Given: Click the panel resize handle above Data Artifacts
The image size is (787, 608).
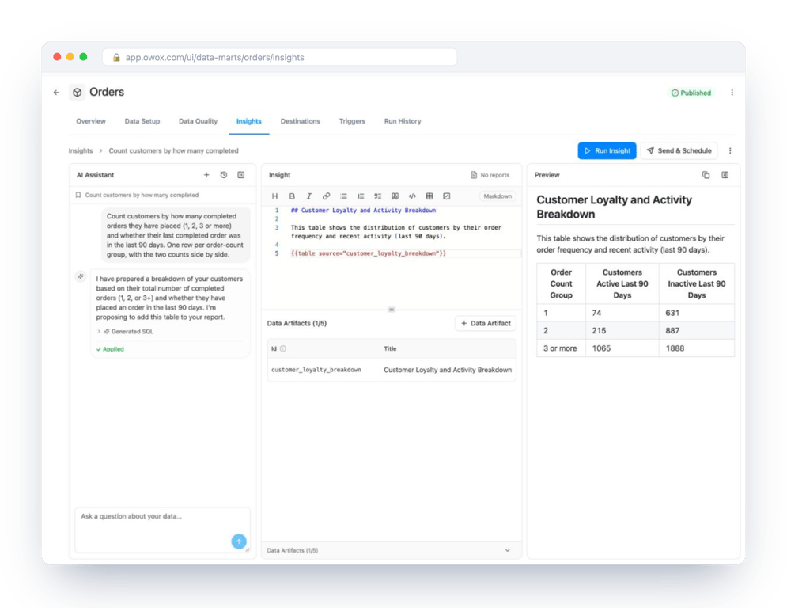Looking at the screenshot, I should pyautogui.click(x=392, y=310).
